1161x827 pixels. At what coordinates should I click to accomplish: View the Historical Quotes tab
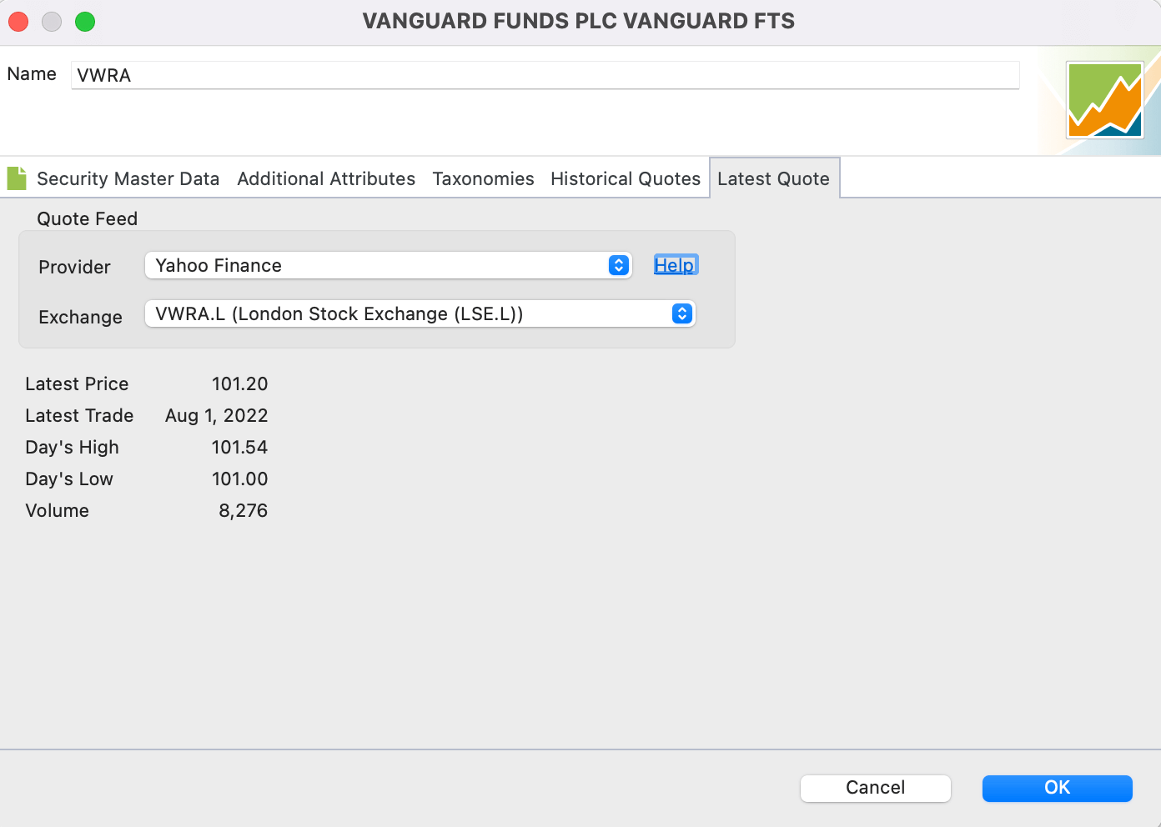click(x=626, y=178)
